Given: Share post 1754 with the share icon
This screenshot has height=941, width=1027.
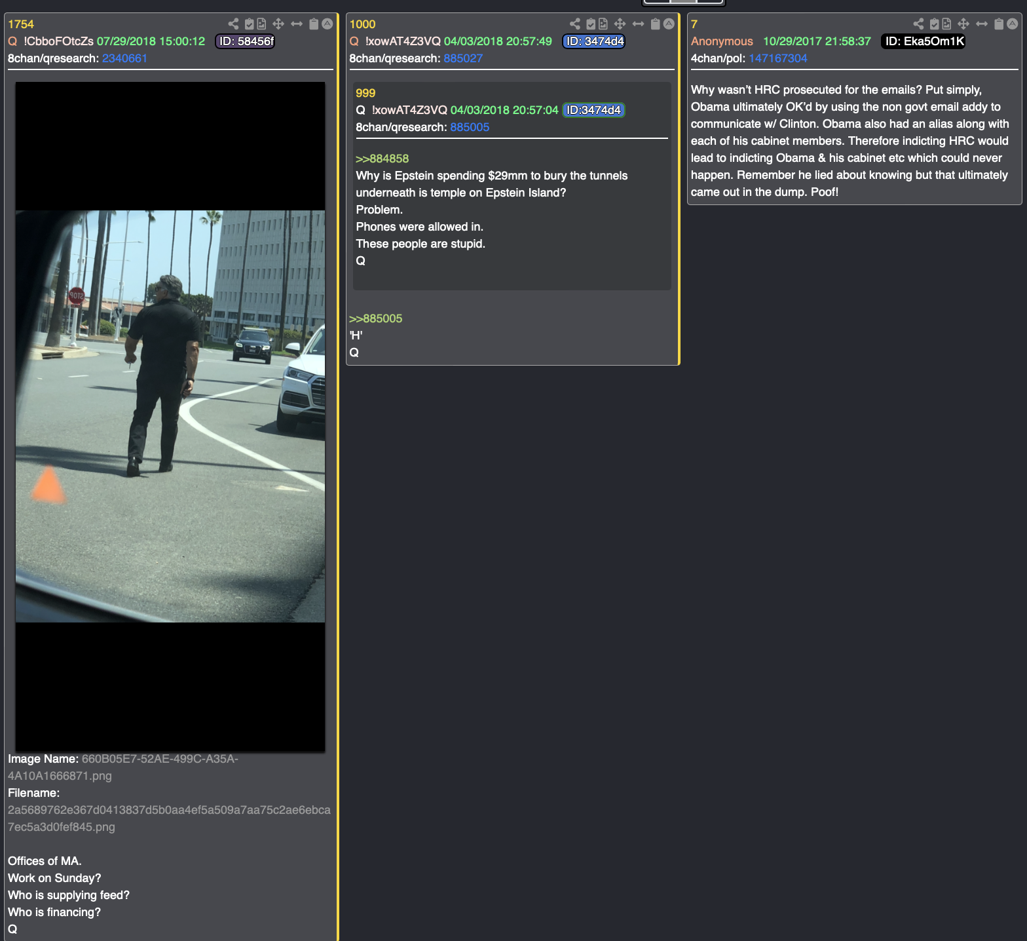Looking at the screenshot, I should (x=233, y=24).
